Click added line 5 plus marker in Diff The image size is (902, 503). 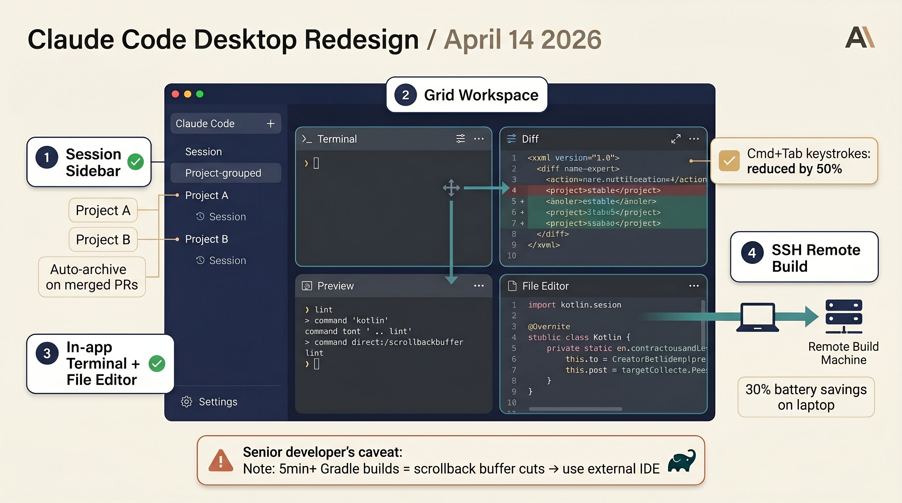(x=522, y=201)
